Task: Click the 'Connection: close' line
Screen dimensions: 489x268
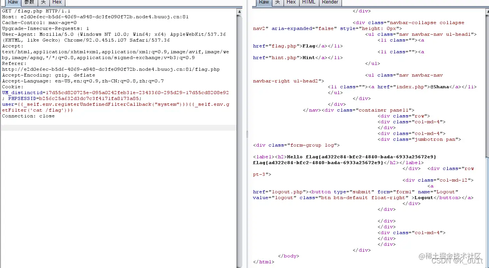Action: (x=28, y=116)
